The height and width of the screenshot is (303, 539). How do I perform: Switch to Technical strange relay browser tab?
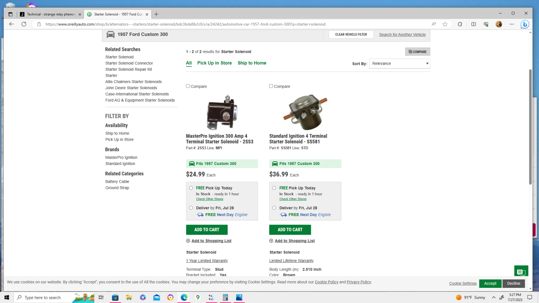(x=51, y=14)
